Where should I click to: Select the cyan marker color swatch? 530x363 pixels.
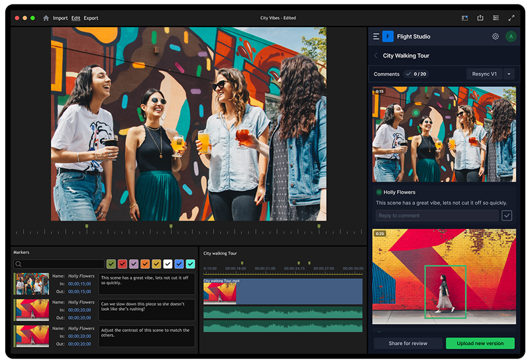[x=191, y=264]
